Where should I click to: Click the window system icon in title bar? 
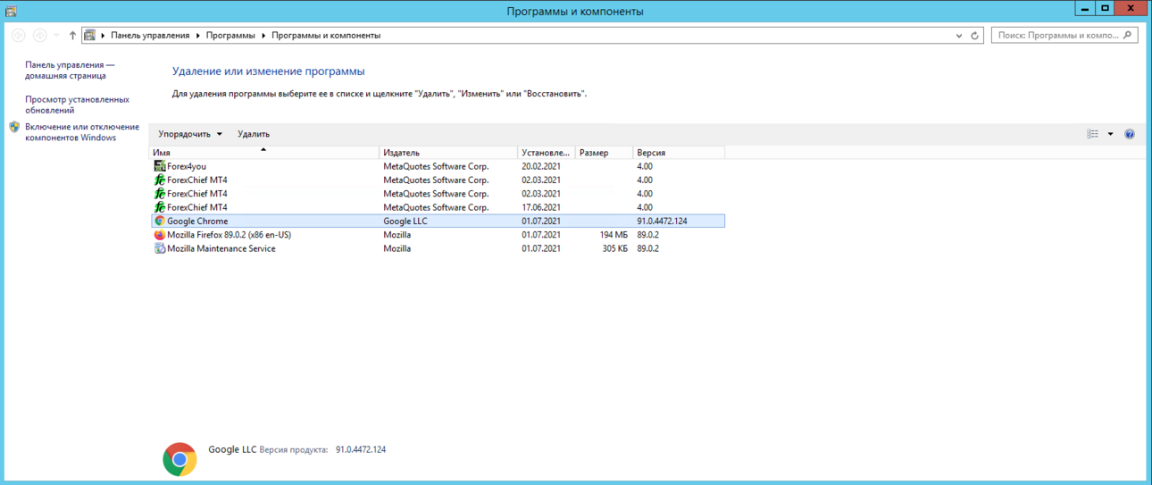coord(10,11)
